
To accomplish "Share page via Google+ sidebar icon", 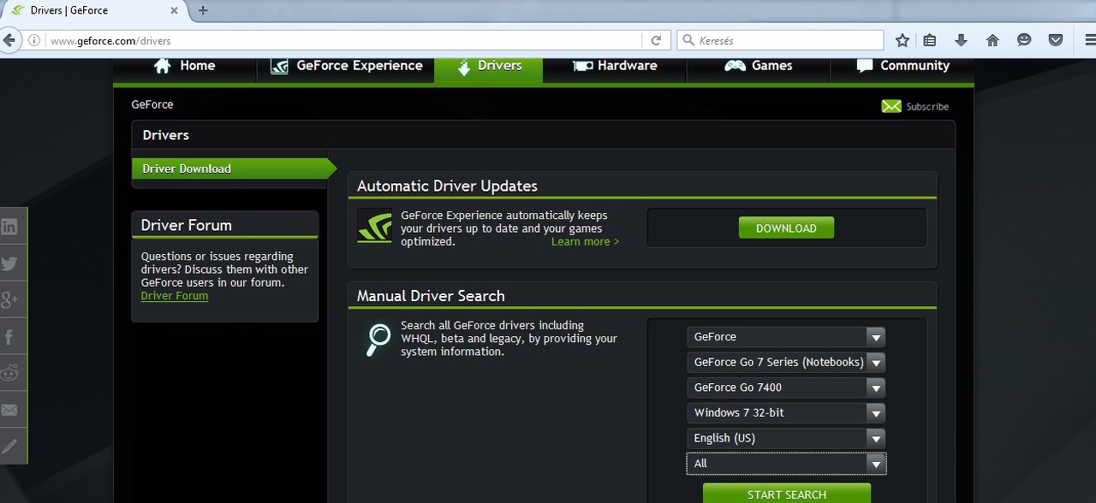I will 10,300.
